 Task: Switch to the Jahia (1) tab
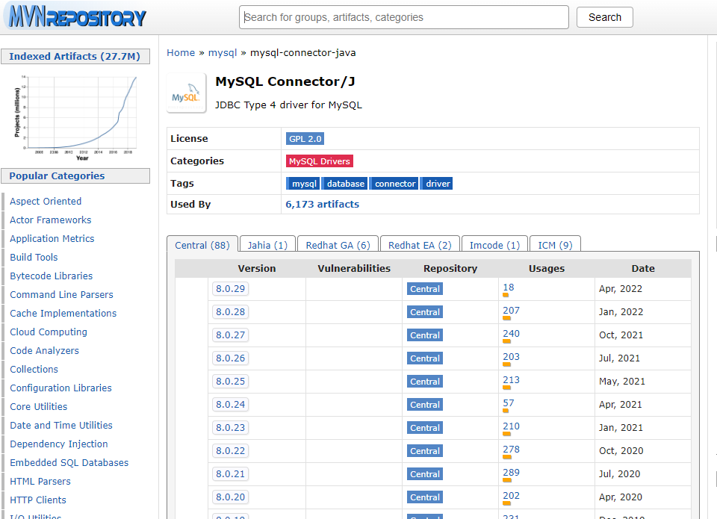click(267, 245)
